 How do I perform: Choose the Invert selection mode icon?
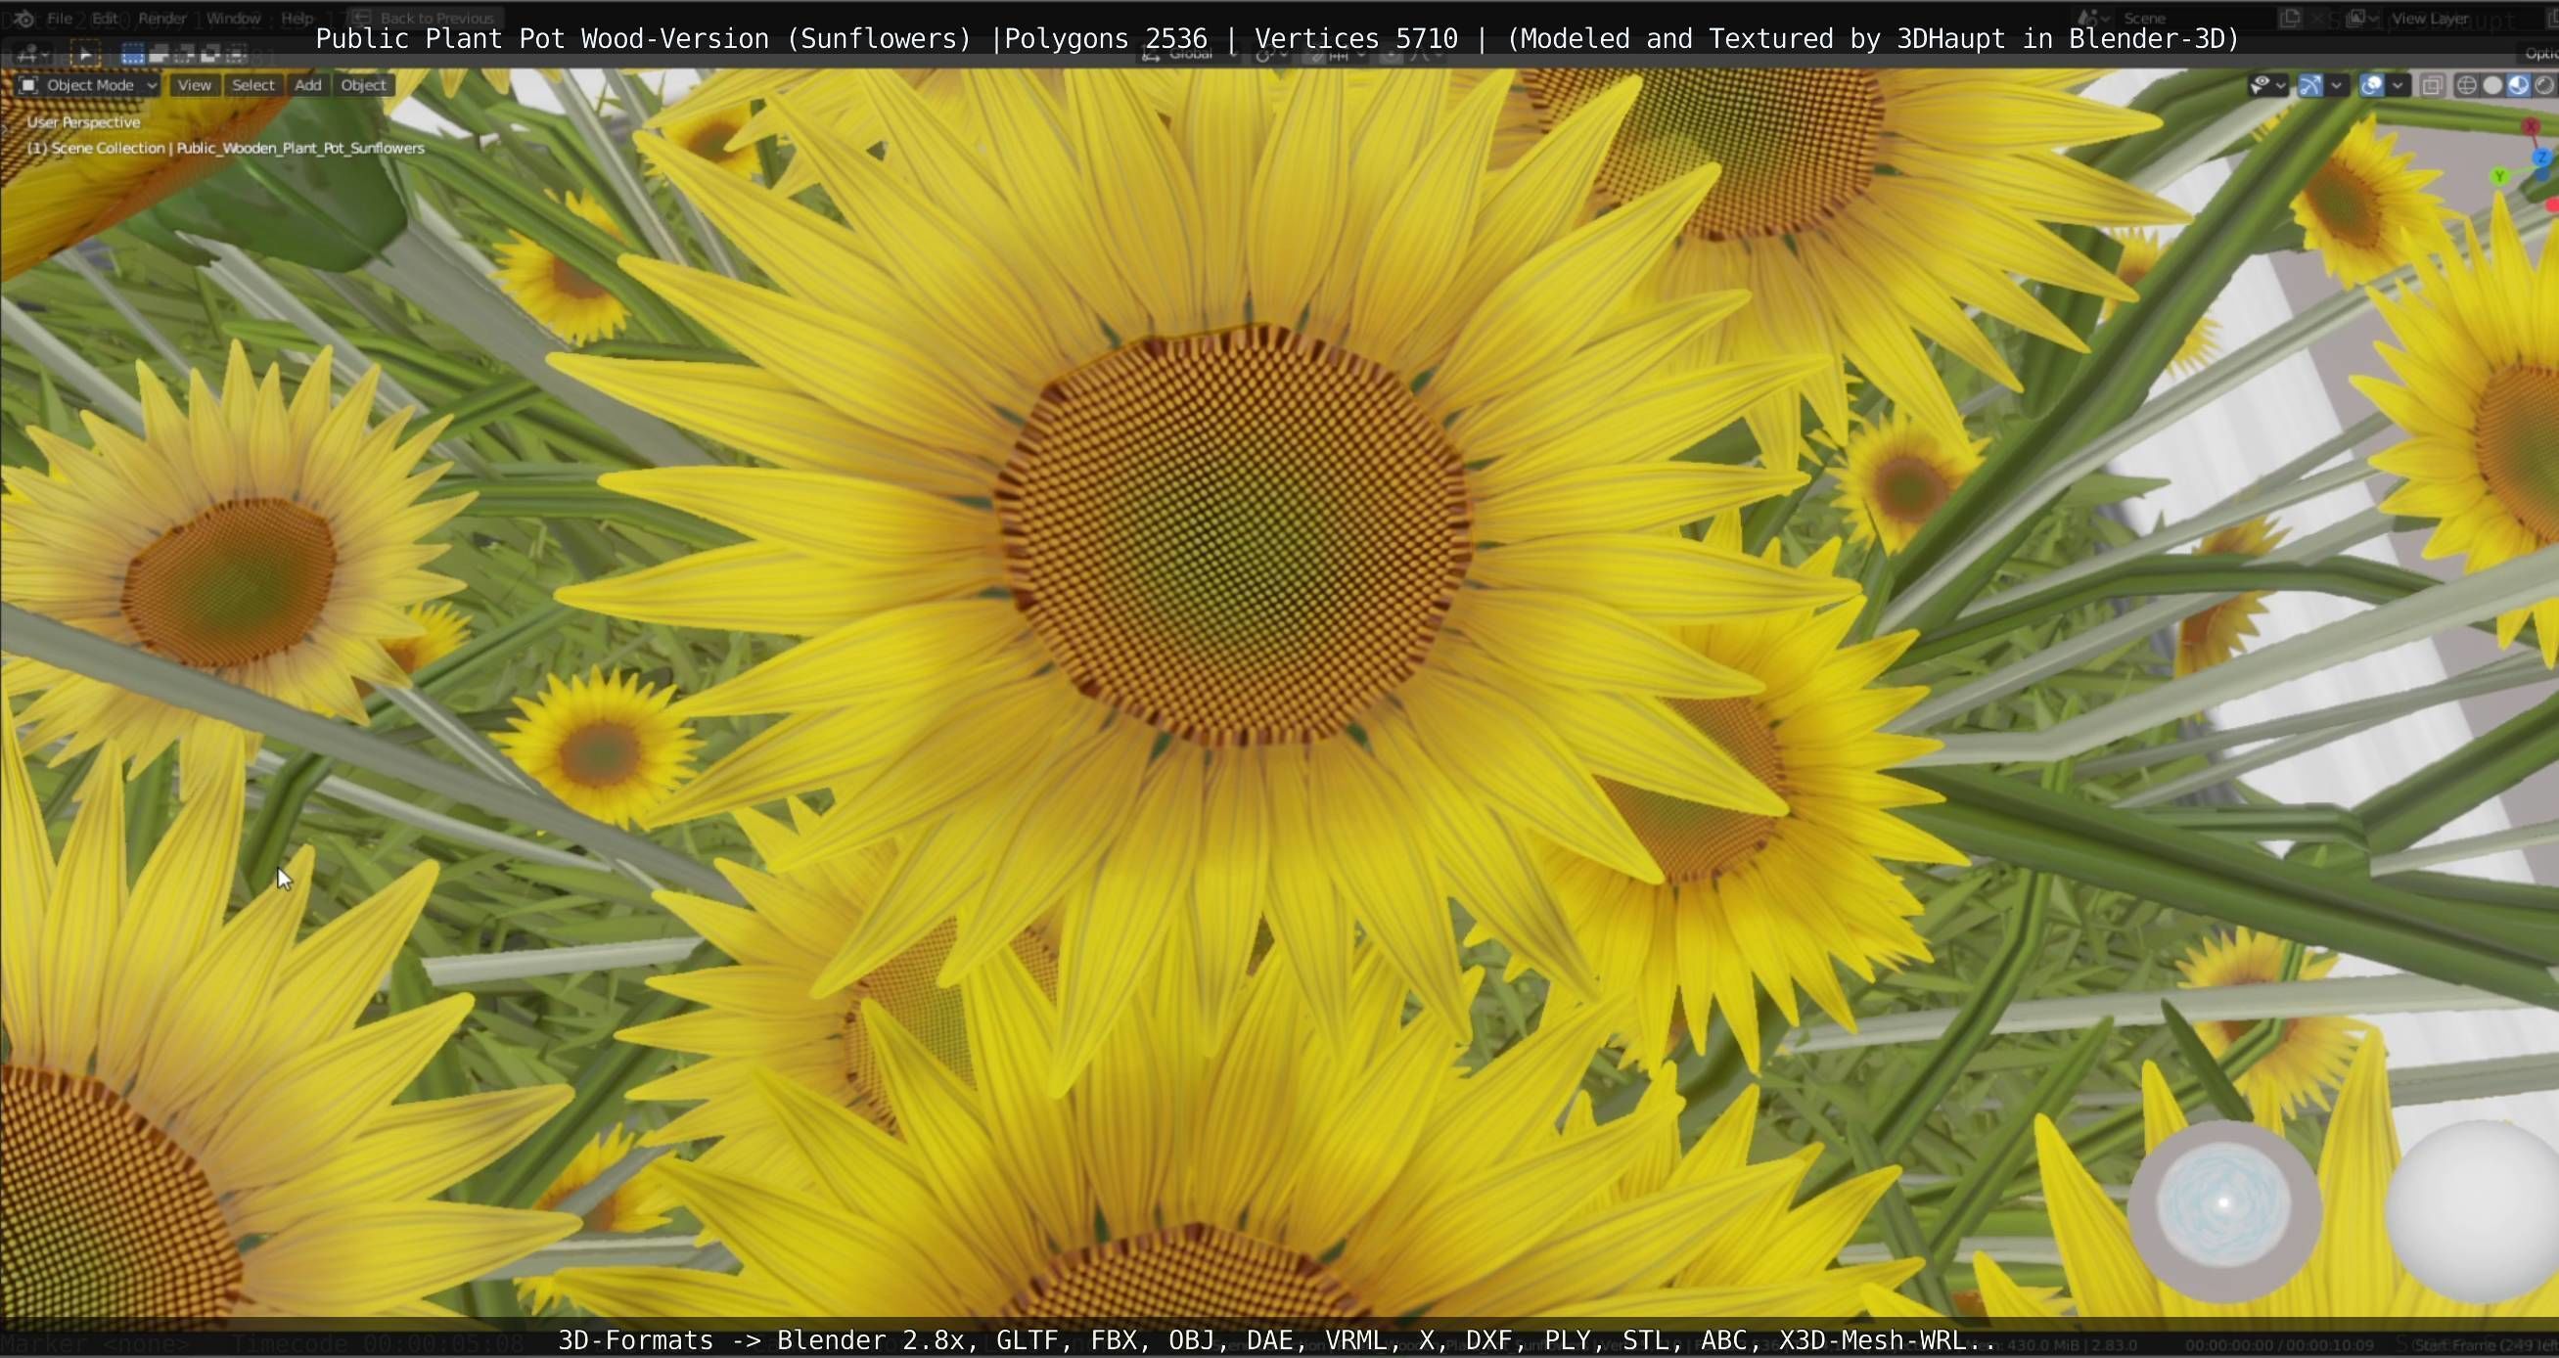coord(210,55)
